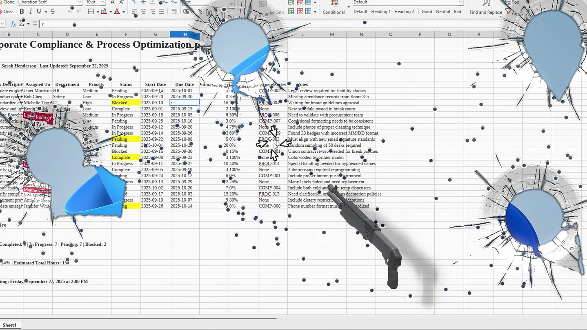Expand the cell style Default dropdown
The height and width of the screenshot is (330, 587).
[x=460, y=2]
